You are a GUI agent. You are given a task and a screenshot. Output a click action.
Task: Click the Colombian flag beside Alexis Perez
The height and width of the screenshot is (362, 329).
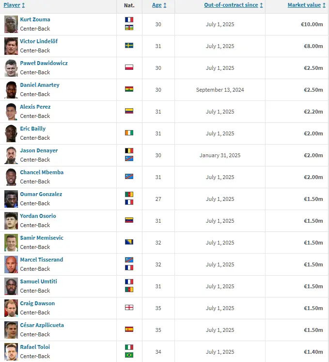click(129, 111)
